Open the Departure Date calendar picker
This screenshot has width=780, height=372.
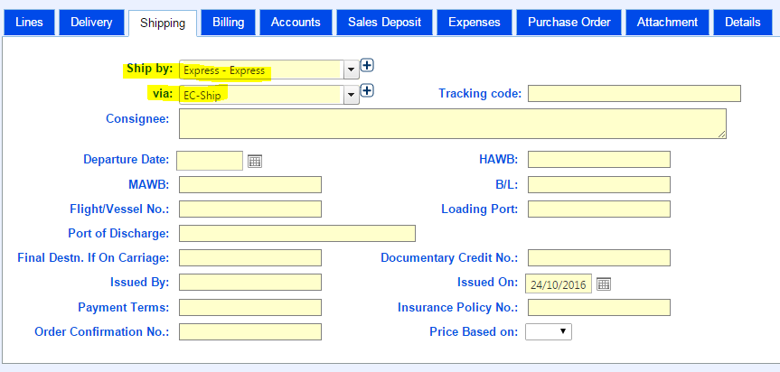(255, 161)
